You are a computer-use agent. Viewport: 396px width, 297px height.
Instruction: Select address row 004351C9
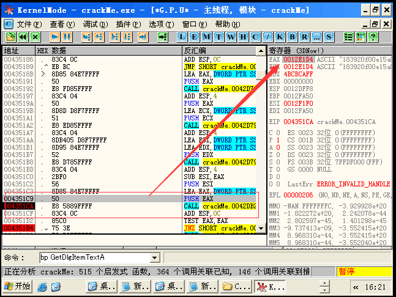pos(19,199)
